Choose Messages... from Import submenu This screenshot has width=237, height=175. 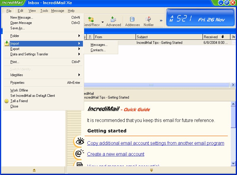[x=99, y=45]
